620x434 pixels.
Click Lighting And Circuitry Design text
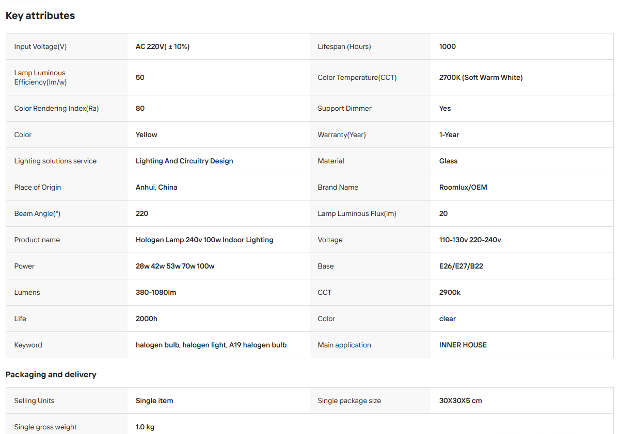184,161
